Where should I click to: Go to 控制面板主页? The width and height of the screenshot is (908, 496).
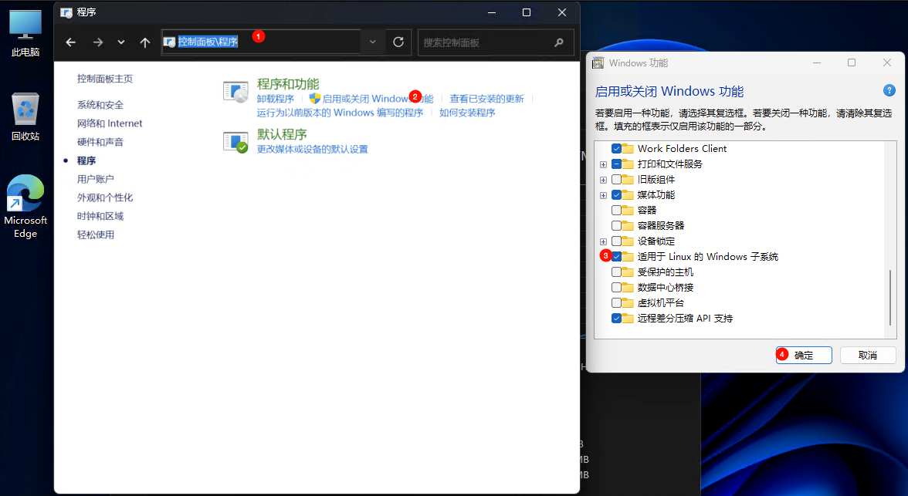click(x=105, y=79)
